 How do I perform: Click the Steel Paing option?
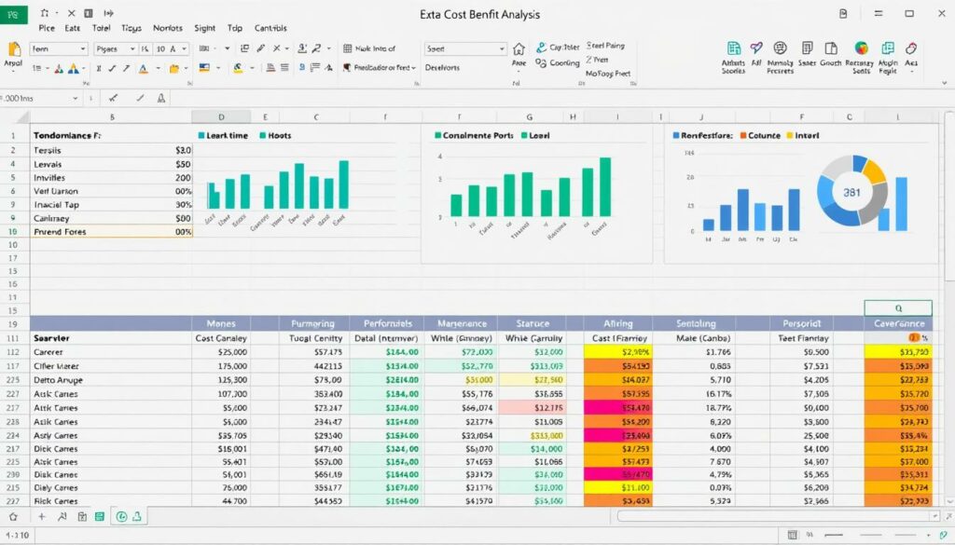click(x=605, y=46)
